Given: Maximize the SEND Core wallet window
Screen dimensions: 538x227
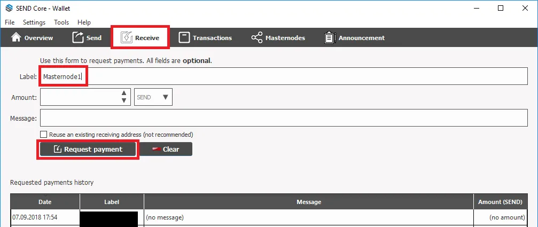Looking at the screenshot, I should tap(501, 8).
